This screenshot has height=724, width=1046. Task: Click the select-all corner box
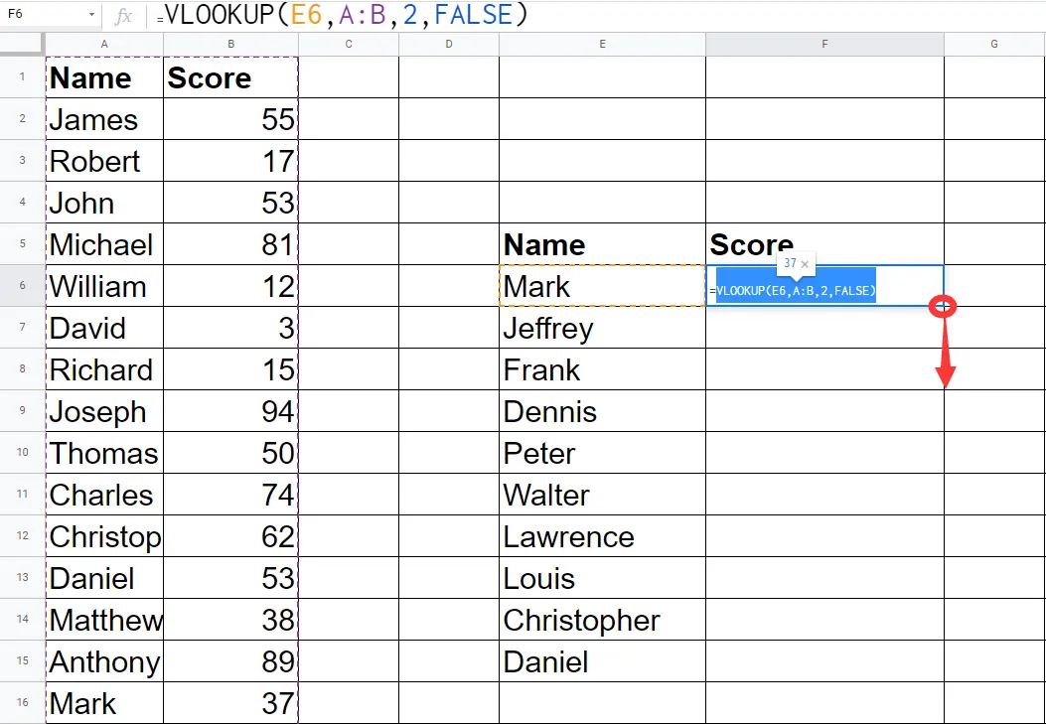(22, 44)
